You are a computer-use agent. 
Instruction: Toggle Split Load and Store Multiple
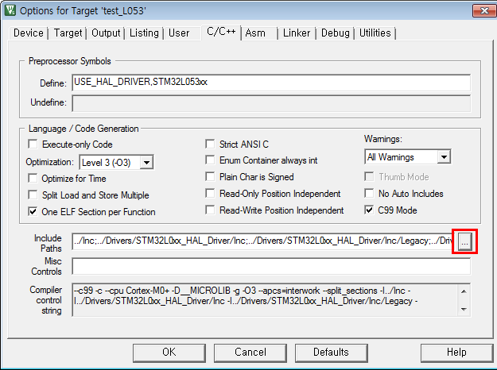33,195
